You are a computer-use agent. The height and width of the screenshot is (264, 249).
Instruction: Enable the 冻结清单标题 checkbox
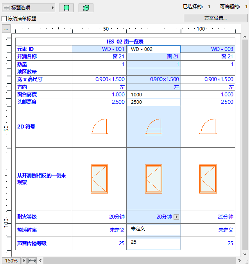4,18
